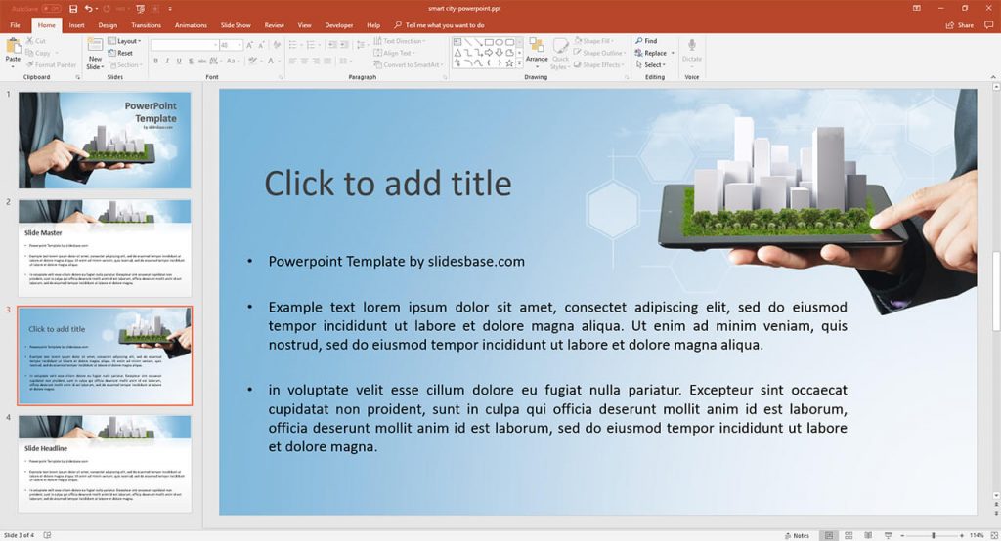1001x541 pixels.
Task: Toggle Normal view button in status bar
Action: 829,535
